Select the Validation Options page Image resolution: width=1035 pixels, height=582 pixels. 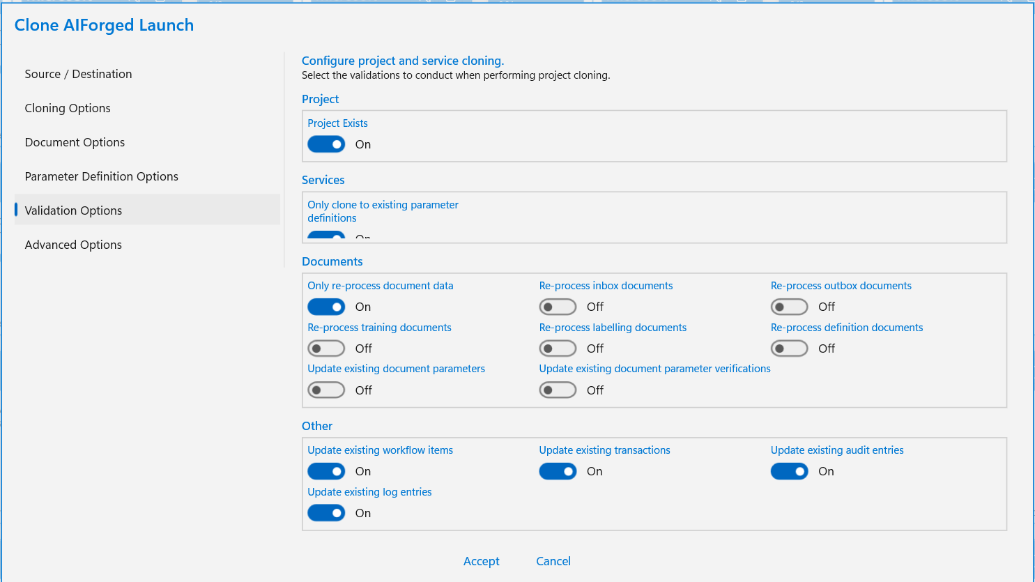[147, 210]
